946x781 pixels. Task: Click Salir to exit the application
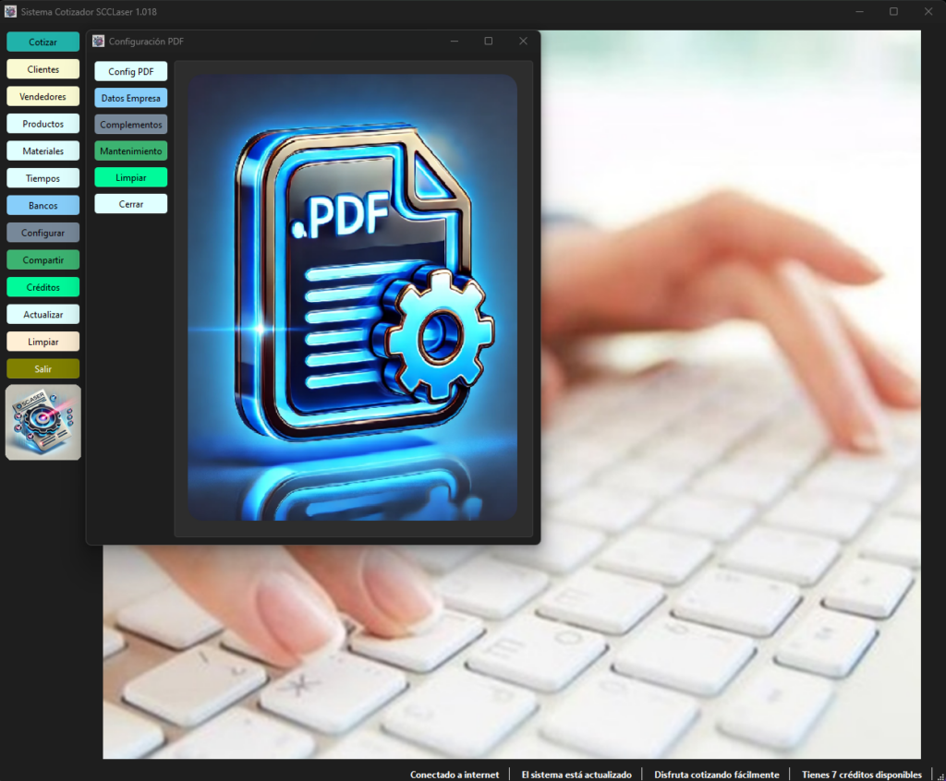click(42, 368)
